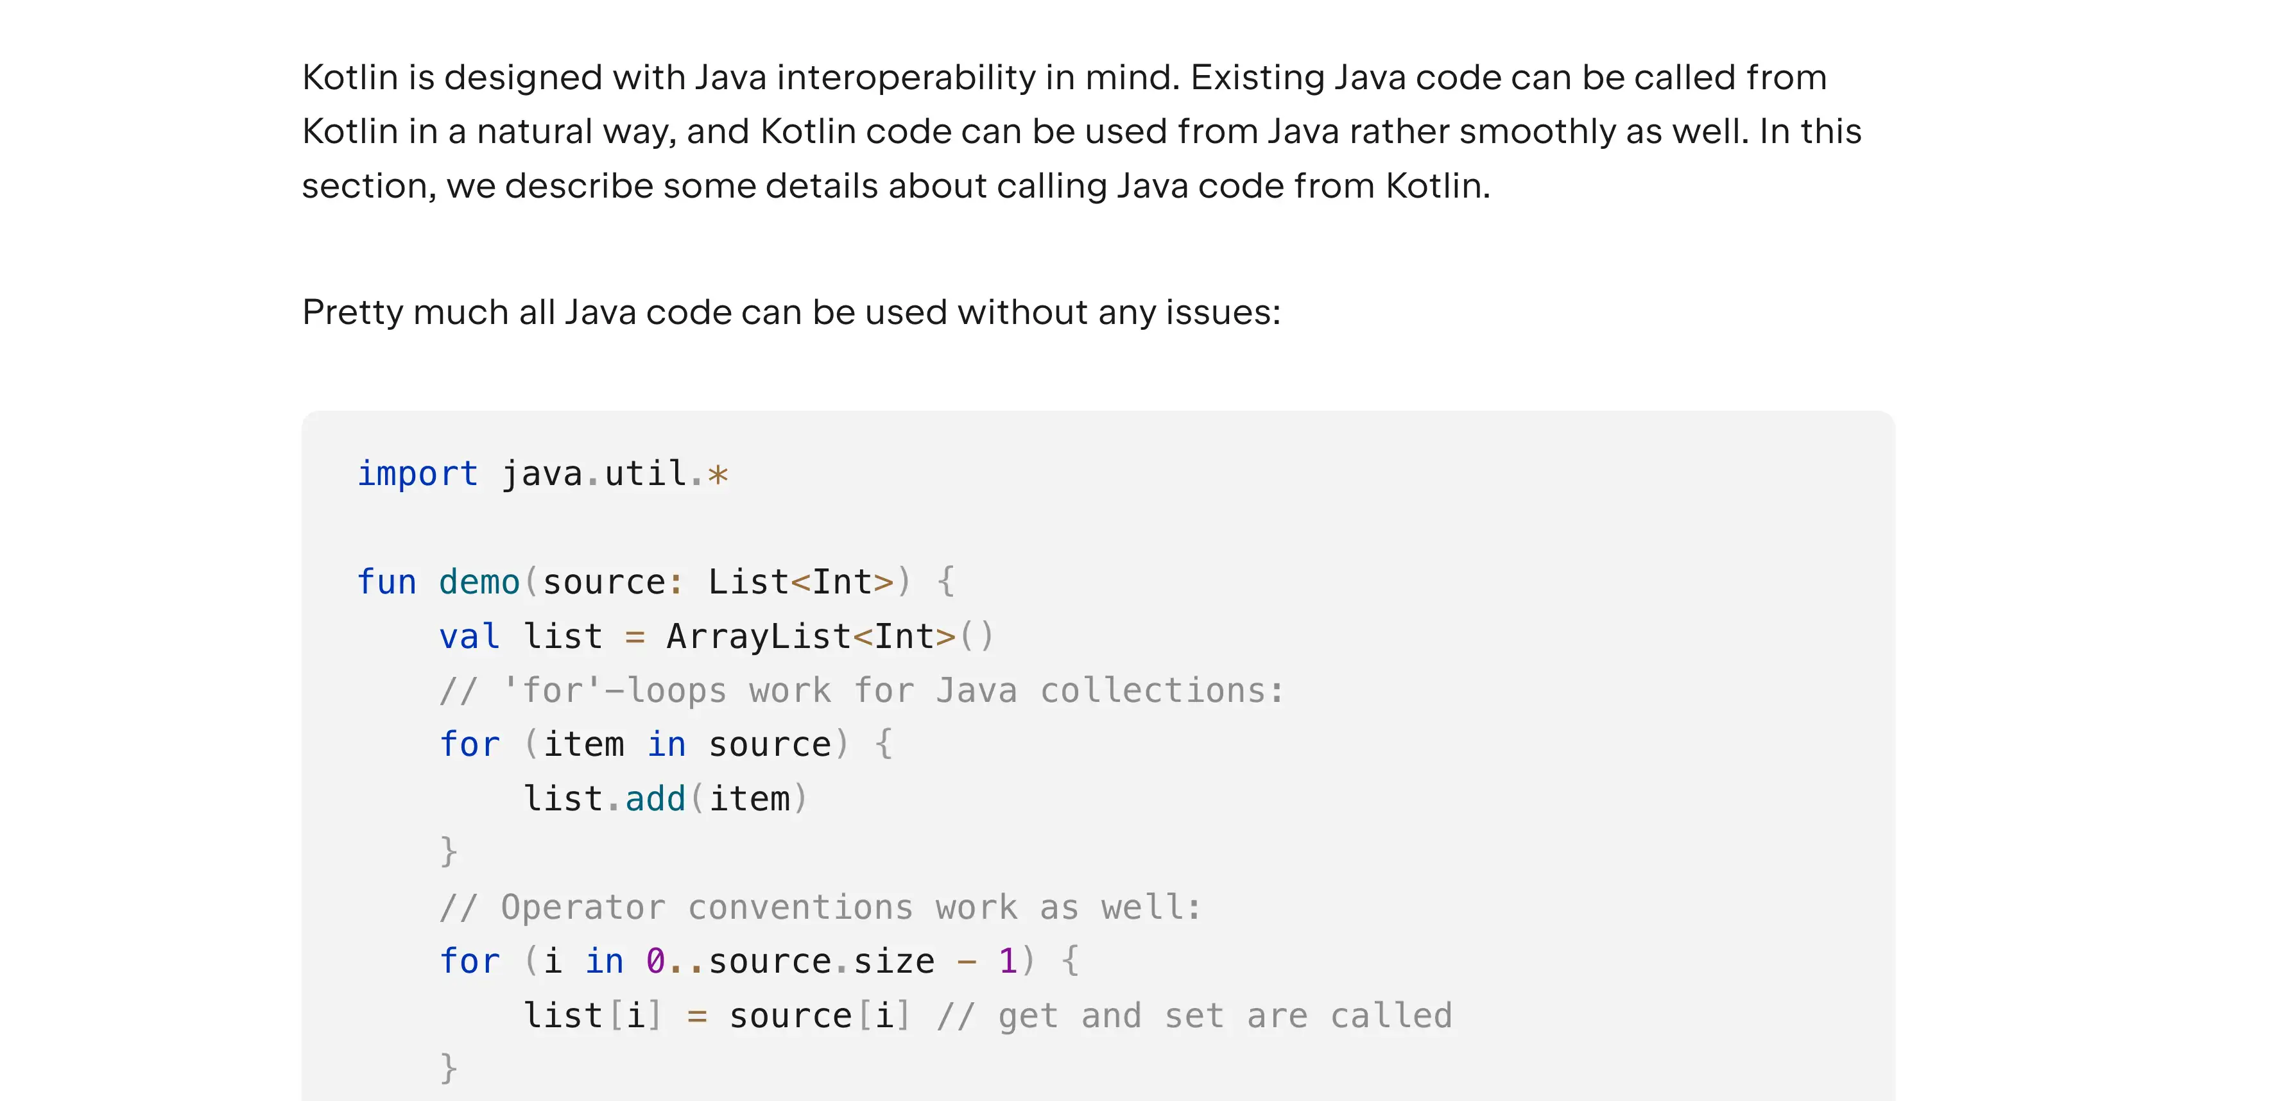The image size is (2281, 1101).
Task: Click the "for (item in source) {" line
Action: point(667,744)
